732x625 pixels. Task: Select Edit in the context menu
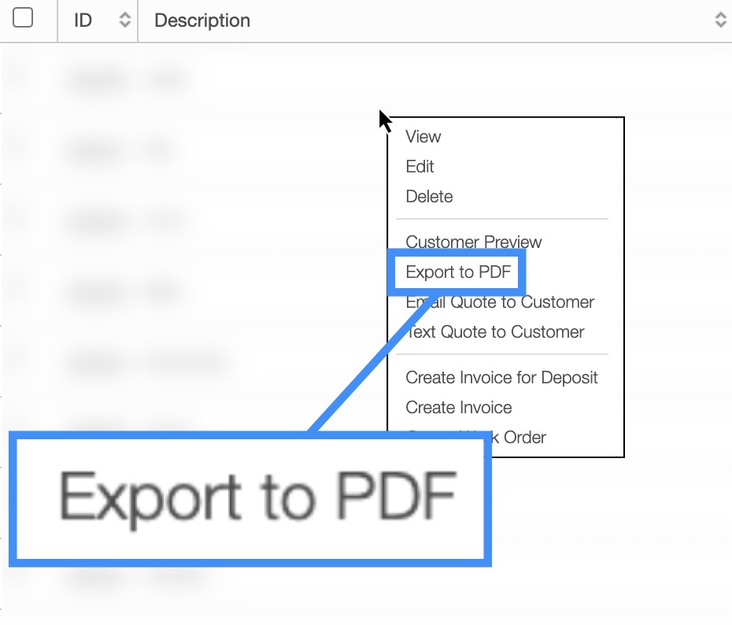tap(420, 167)
